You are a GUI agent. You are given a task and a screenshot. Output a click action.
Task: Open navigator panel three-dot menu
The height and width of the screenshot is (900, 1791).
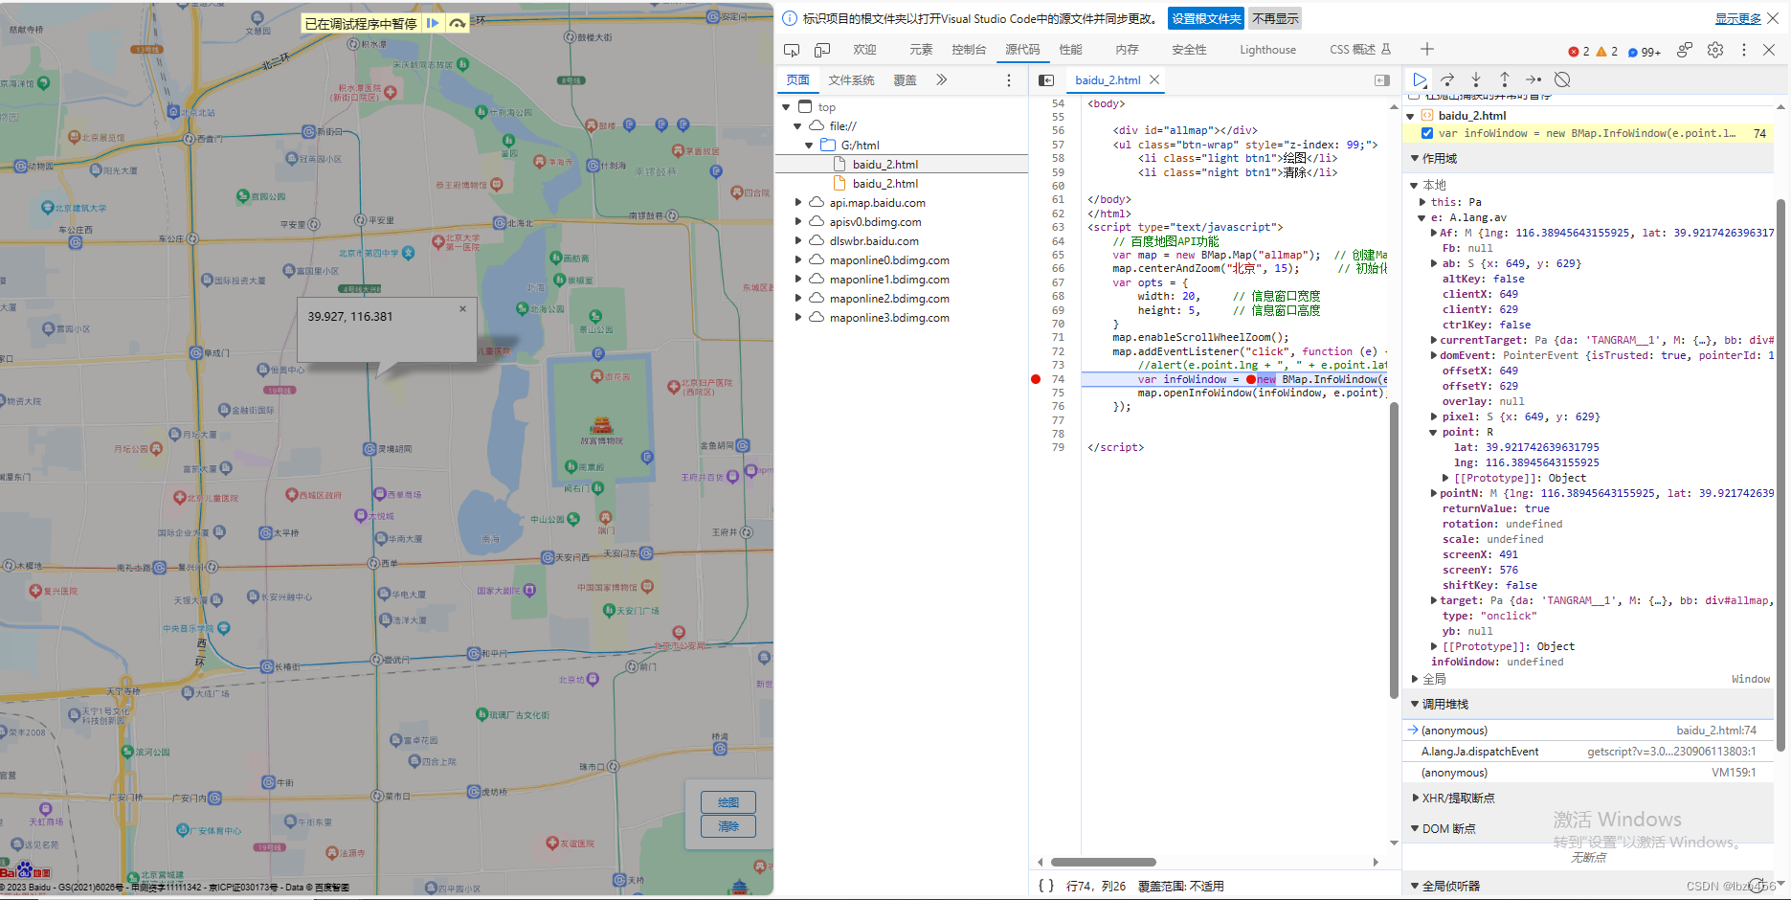click(1008, 80)
